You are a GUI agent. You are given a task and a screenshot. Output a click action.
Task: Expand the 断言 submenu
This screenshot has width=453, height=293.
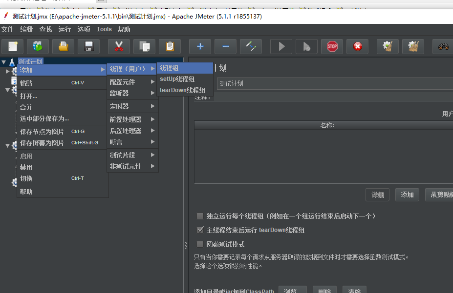[x=132, y=142]
